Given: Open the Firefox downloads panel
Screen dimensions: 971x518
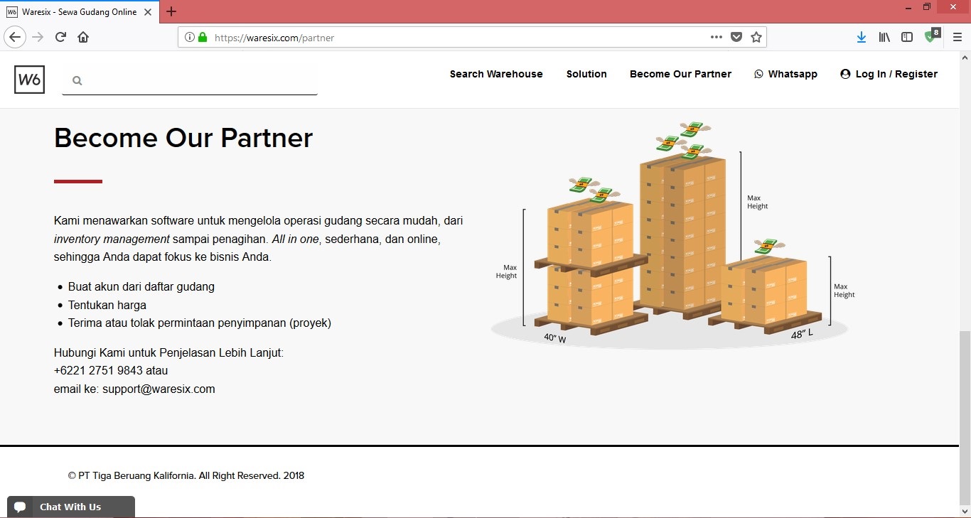Looking at the screenshot, I should point(861,38).
